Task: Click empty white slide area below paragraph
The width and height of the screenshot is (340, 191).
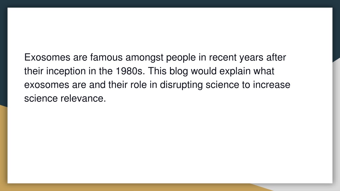Action: pos(170,143)
